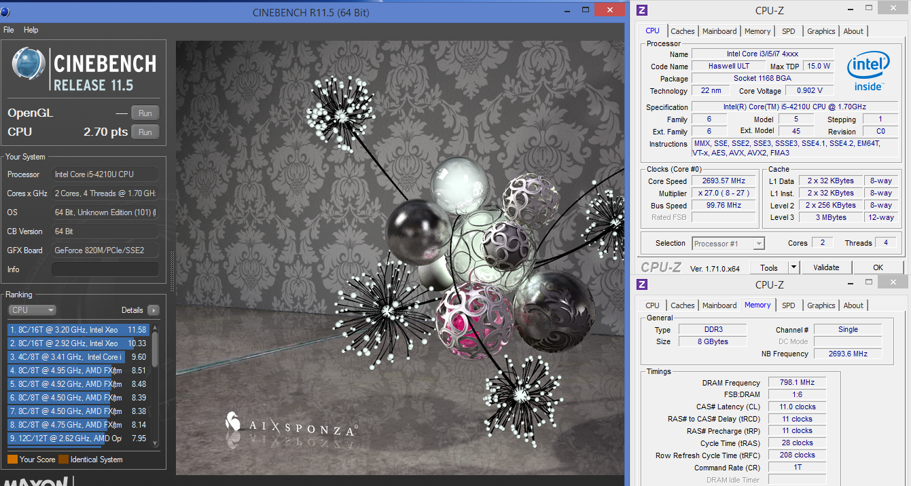The width and height of the screenshot is (911, 486).
Task: Close the Cinebench R11.5 window
Action: coord(609,10)
